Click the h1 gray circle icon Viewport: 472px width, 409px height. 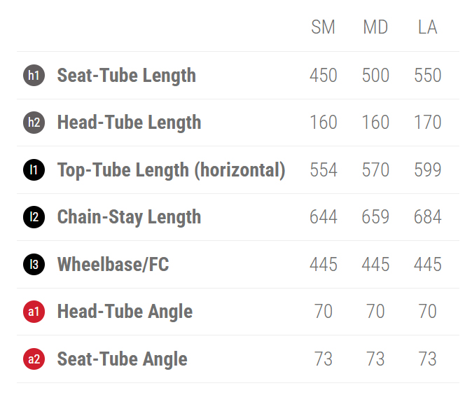coord(34,76)
